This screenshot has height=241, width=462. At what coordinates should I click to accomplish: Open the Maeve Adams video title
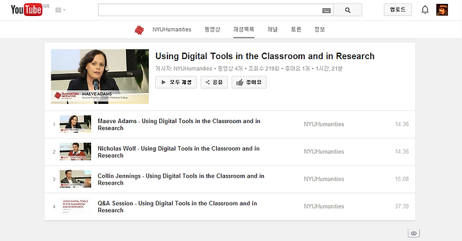179,124
